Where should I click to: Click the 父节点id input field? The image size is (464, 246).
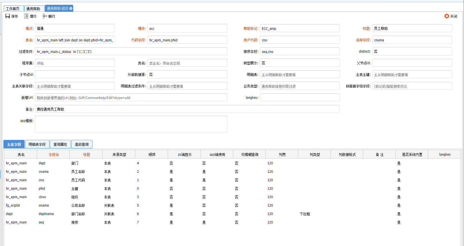tap(412, 63)
